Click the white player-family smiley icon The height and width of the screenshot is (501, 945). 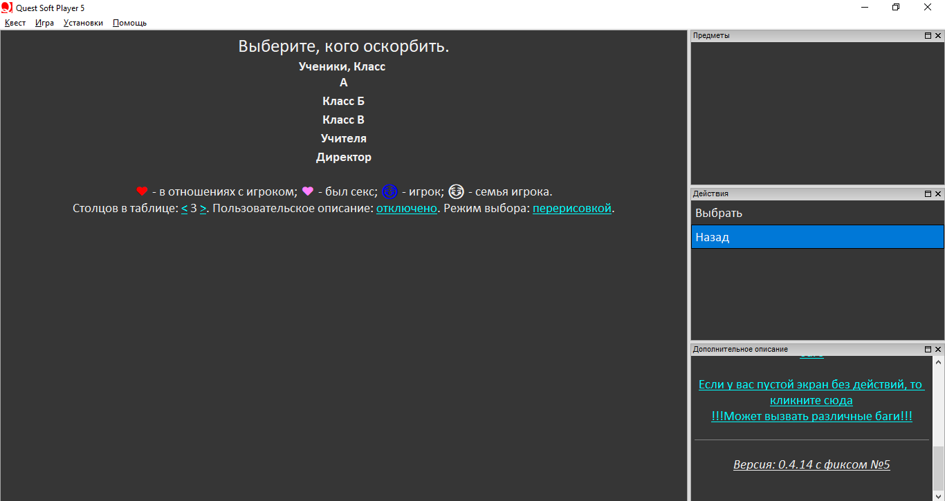456,191
